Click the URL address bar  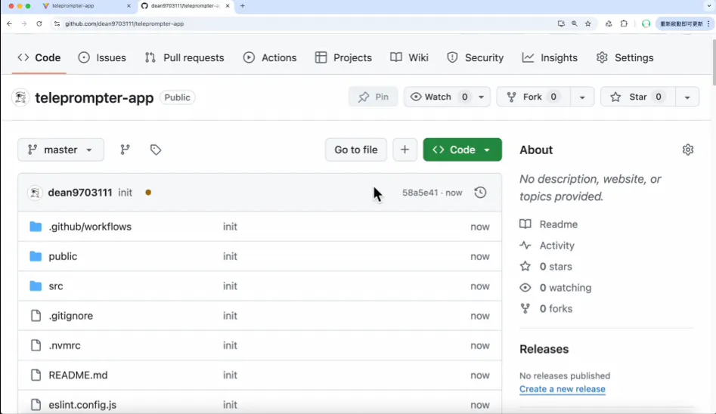tap(302, 23)
